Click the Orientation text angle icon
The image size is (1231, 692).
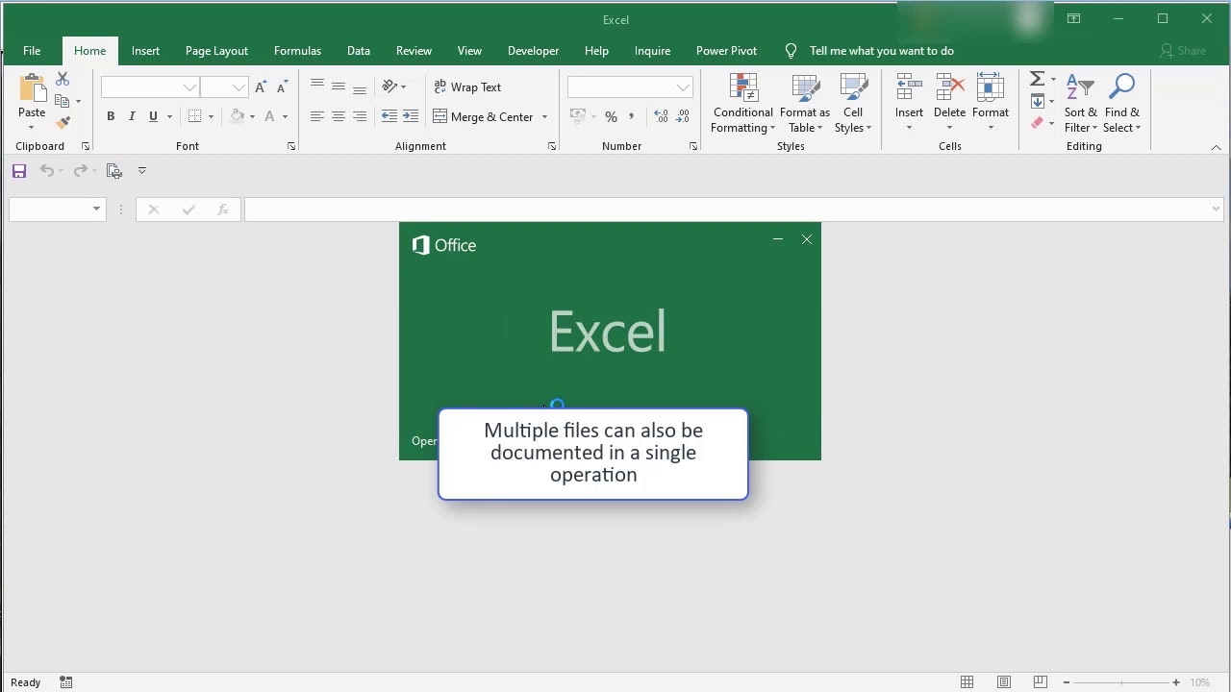point(389,86)
